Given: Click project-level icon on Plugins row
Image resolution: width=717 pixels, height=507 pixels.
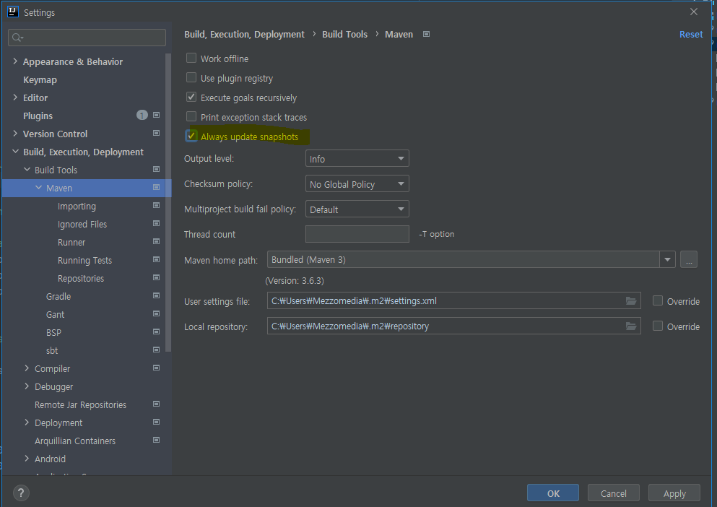Looking at the screenshot, I should pyautogui.click(x=157, y=116).
